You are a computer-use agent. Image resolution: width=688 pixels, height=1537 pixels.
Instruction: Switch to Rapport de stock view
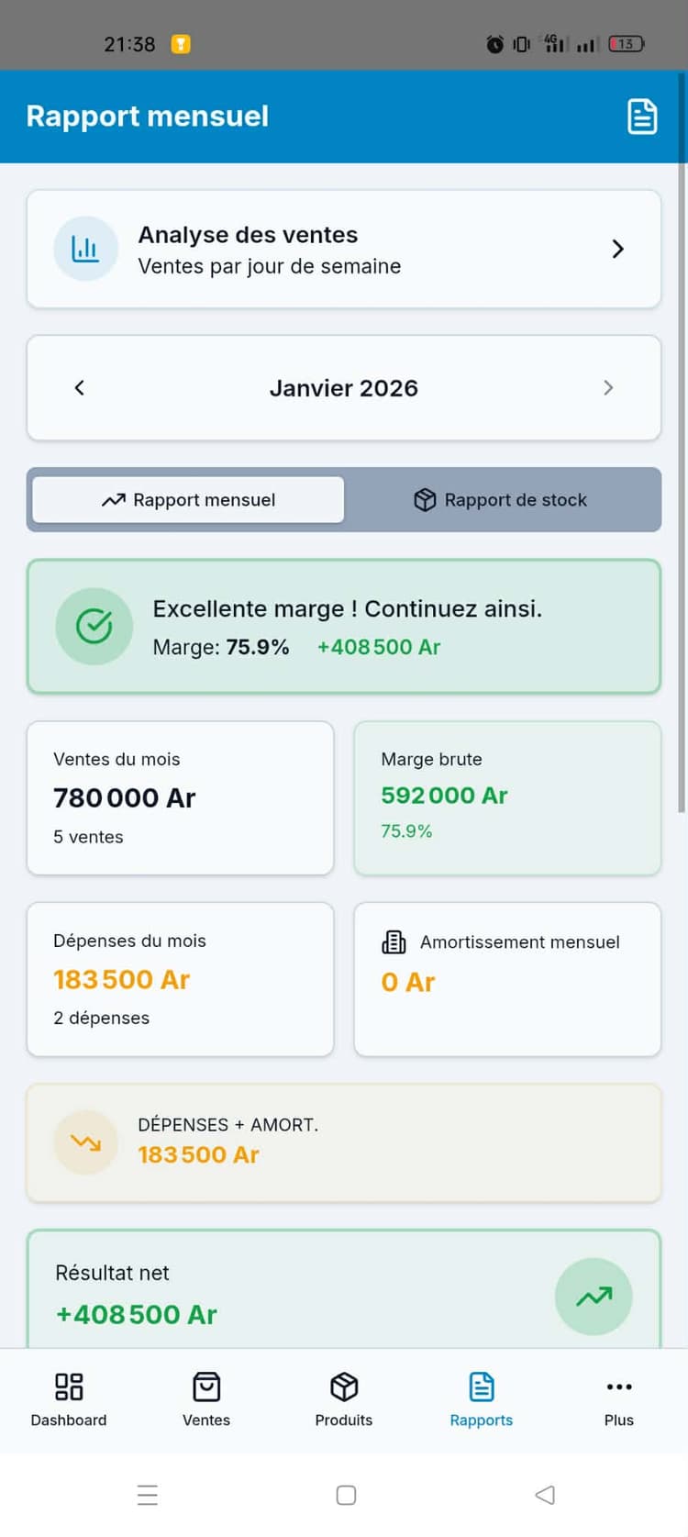(501, 500)
